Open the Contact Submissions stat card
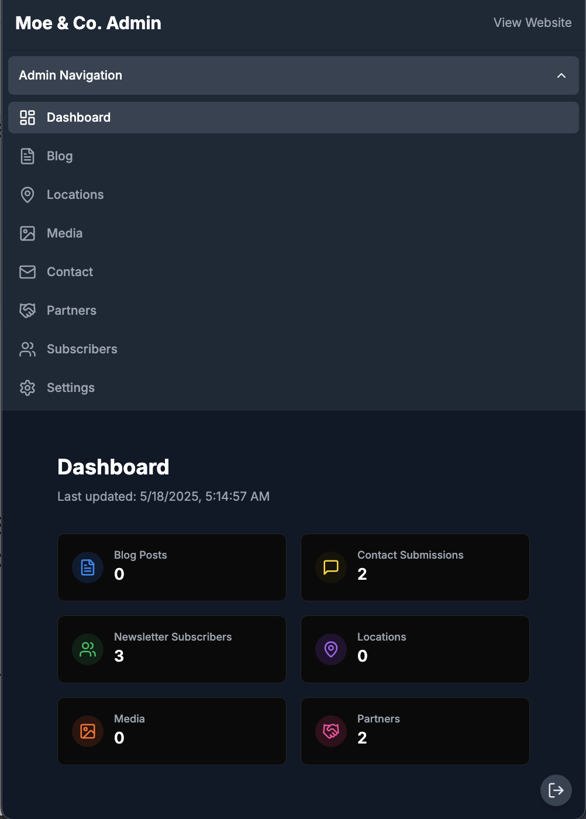 point(415,567)
